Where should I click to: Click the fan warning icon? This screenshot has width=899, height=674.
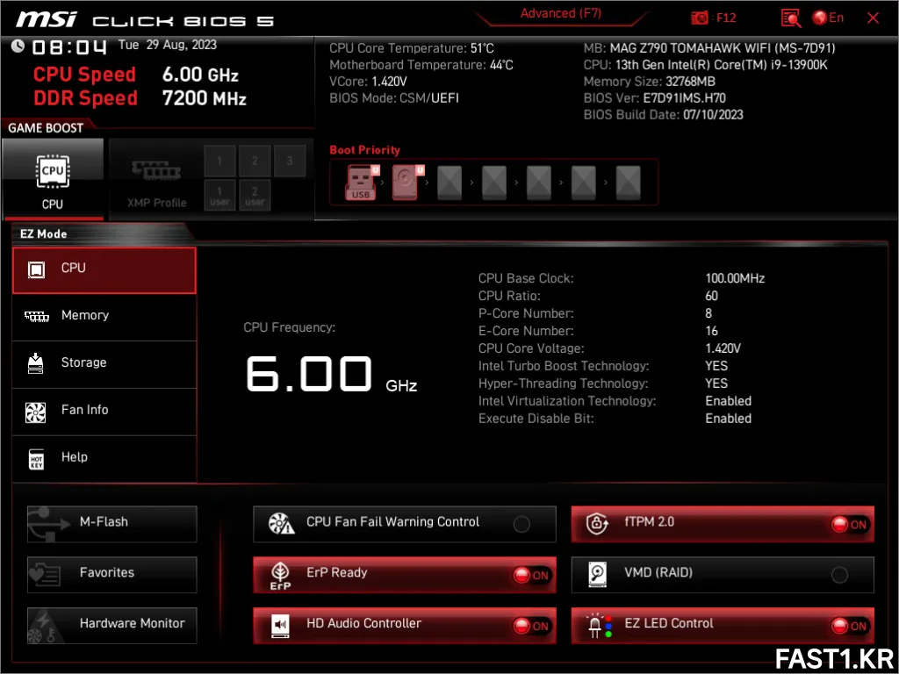282,523
